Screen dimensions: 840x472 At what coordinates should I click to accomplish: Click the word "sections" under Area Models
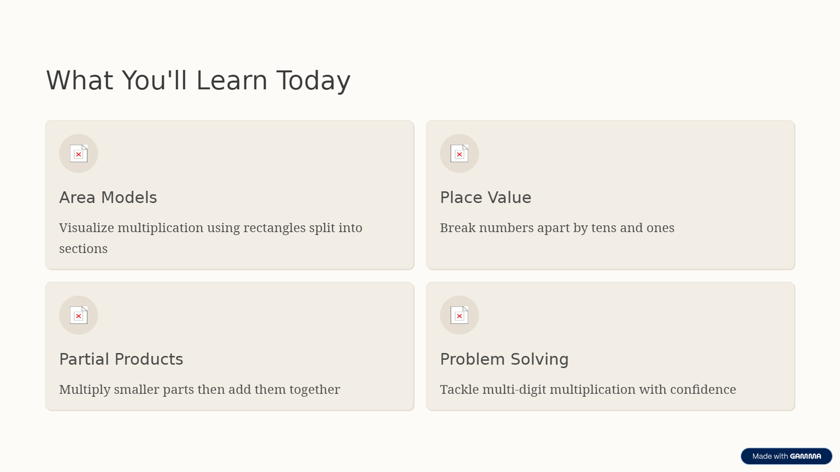[83, 249]
